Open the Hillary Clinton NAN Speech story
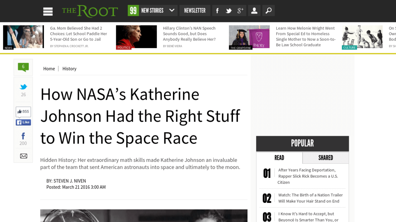The image size is (396, 222). point(189,34)
